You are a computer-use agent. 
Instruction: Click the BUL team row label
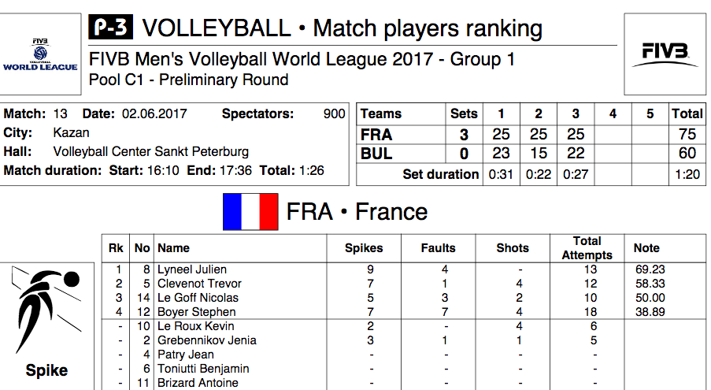coord(376,154)
